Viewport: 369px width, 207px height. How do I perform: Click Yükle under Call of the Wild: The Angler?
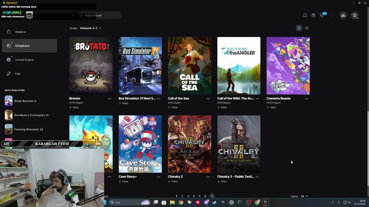tap(222, 108)
